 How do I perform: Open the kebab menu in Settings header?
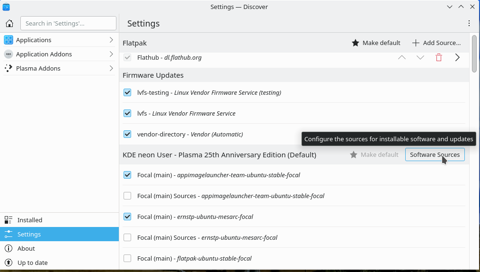pyautogui.click(x=469, y=23)
